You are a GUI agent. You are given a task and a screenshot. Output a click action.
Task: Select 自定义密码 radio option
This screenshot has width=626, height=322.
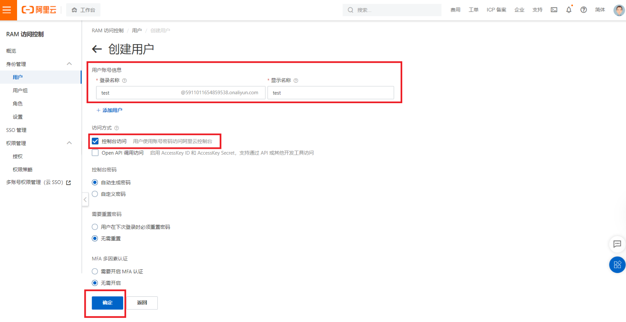point(95,194)
